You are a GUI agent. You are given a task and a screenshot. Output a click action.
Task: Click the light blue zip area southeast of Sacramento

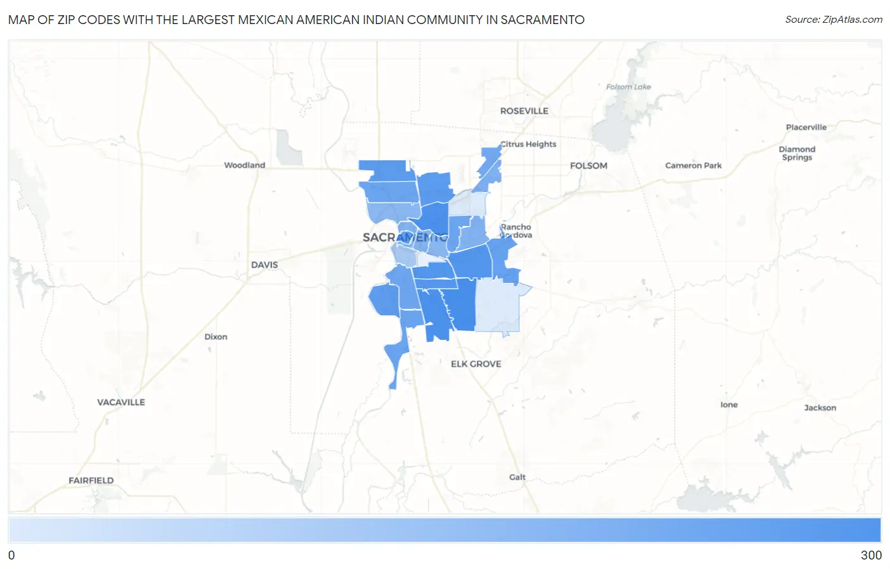(x=498, y=306)
